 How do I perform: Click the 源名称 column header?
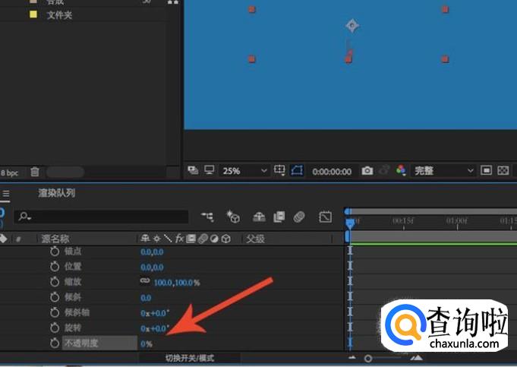click(x=55, y=239)
